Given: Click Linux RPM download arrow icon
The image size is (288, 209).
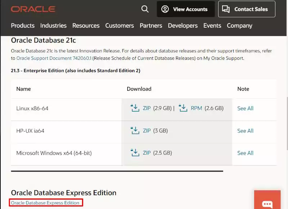Looking at the screenshot, I should click(x=183, y=108).
